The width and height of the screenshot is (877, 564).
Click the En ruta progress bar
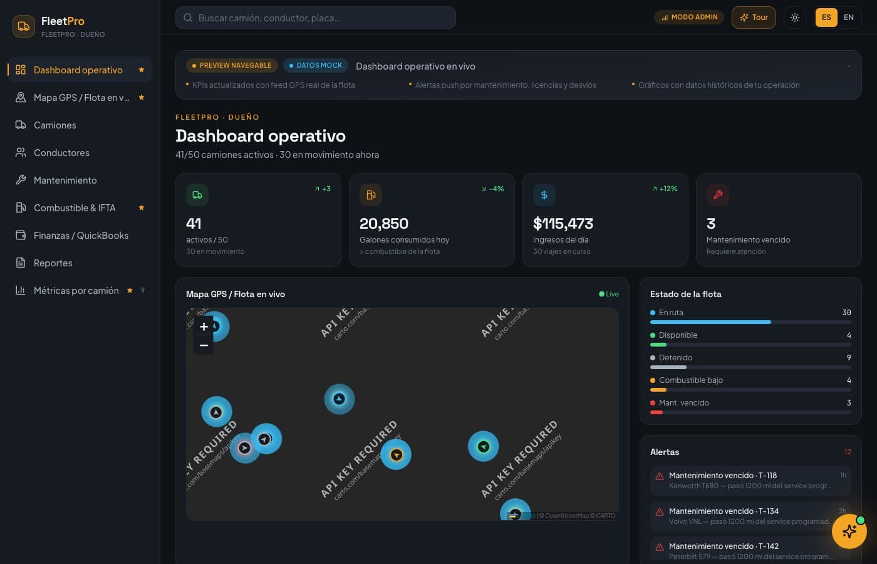[750, 322]
